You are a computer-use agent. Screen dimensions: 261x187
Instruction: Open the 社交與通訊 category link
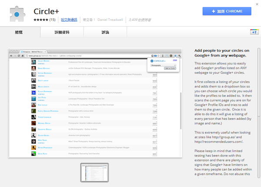click(69, 20)
